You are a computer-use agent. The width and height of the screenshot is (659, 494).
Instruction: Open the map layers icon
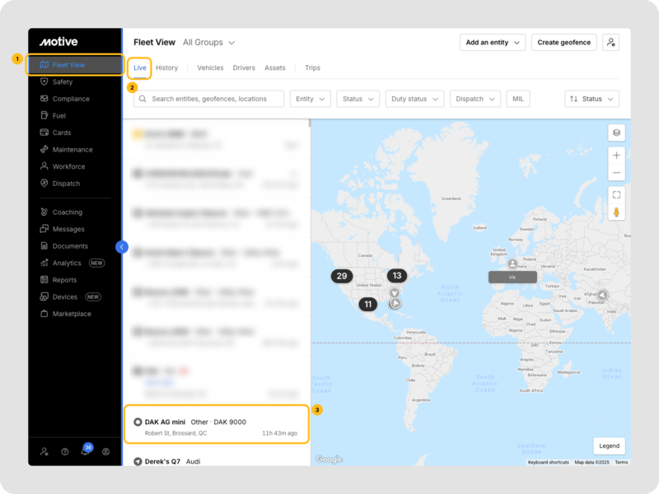tap(616, 133)
